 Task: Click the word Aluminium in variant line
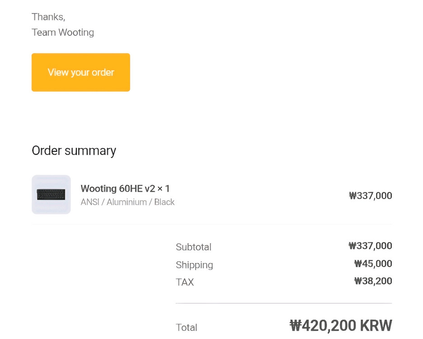tap(126, 202)
